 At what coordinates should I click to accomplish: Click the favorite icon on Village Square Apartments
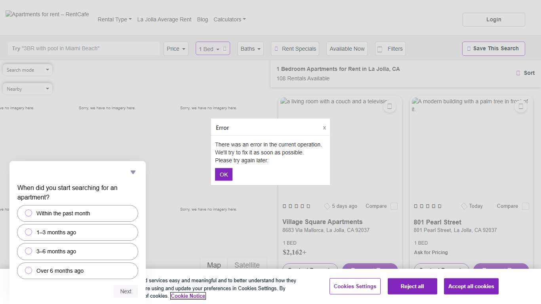[389, 106]
